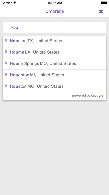Tap the 10:27 AM clock in the status bar
The width and height of the screenshot is (109, 195).
point(55,3)
